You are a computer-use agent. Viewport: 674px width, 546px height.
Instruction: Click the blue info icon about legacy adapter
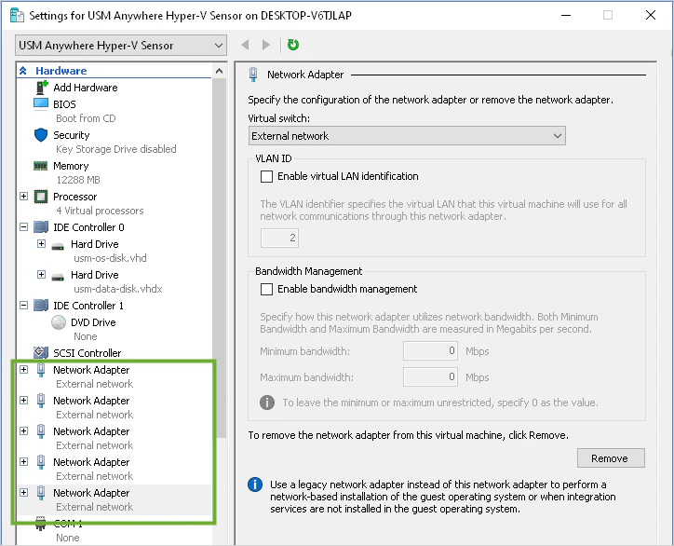pyautogui.click(x=255, y=485)
